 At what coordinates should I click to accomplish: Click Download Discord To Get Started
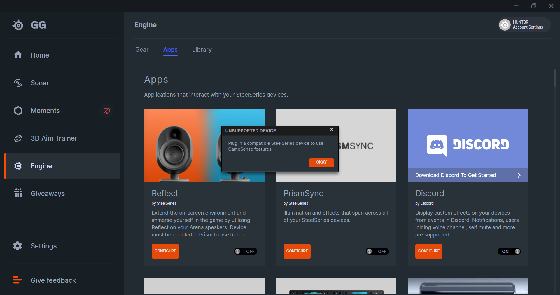468,175
